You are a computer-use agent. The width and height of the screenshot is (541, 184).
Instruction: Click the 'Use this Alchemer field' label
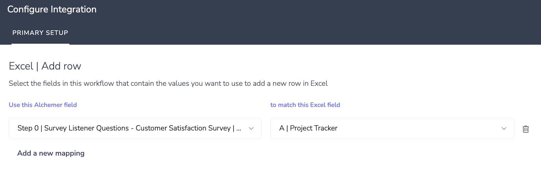(43, 105)
